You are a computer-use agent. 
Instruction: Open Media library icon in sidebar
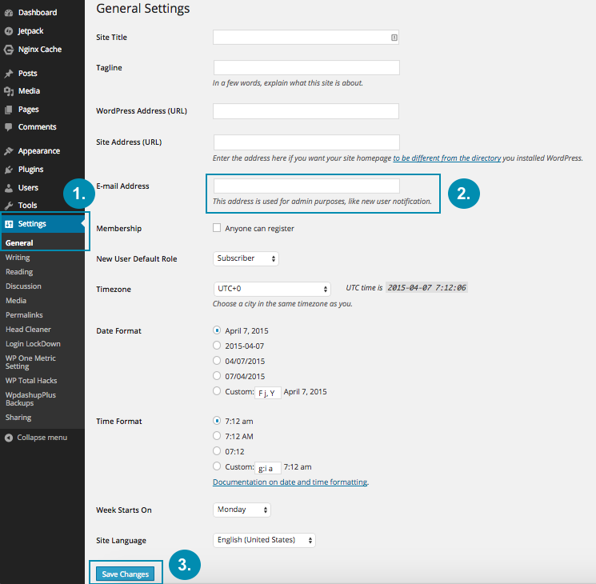tap(8, 91)
